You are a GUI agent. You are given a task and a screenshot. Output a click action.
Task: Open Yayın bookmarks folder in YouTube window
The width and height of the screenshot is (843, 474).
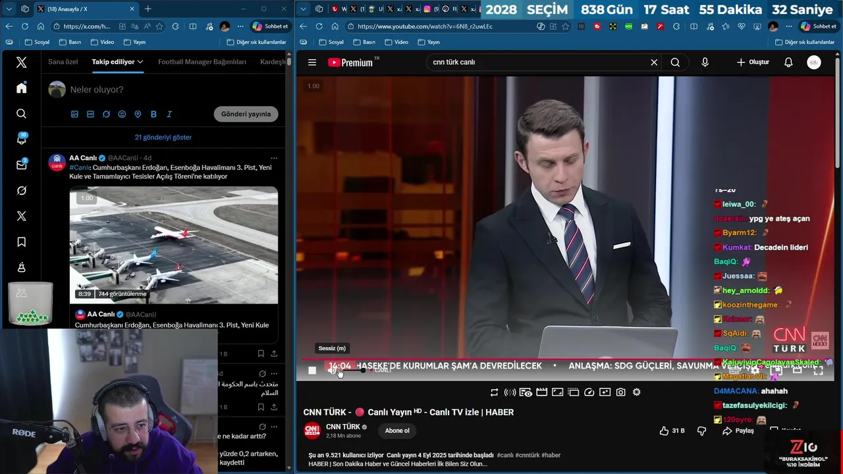tap(429, 42)
